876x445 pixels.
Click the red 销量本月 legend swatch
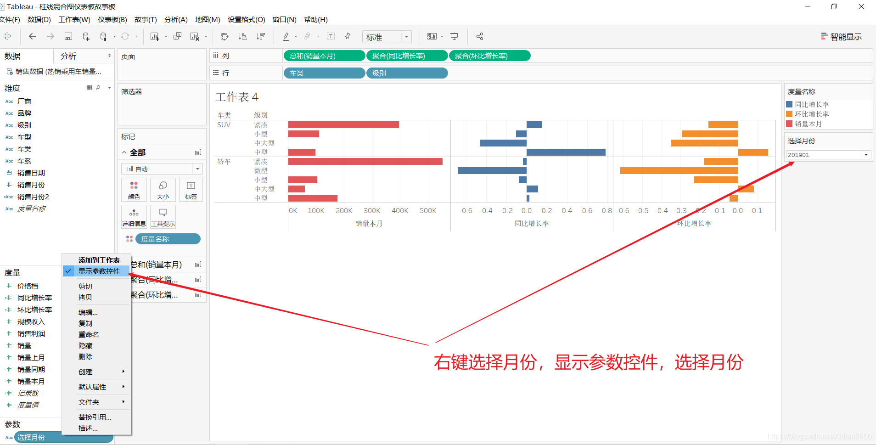pyautogui.click(x=789, y=124)
